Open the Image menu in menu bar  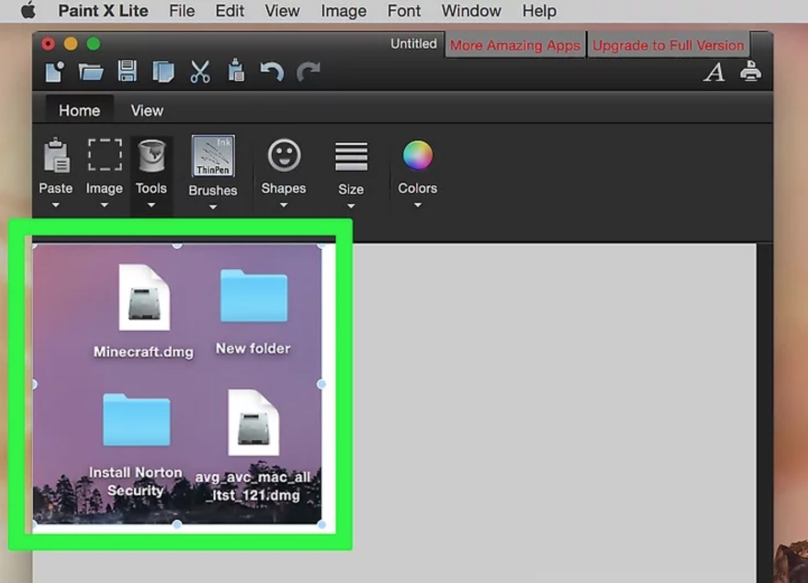343,11
